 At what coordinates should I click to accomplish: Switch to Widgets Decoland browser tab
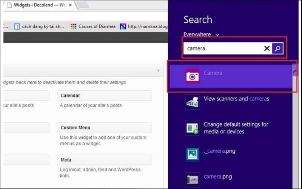click(38, 6)
